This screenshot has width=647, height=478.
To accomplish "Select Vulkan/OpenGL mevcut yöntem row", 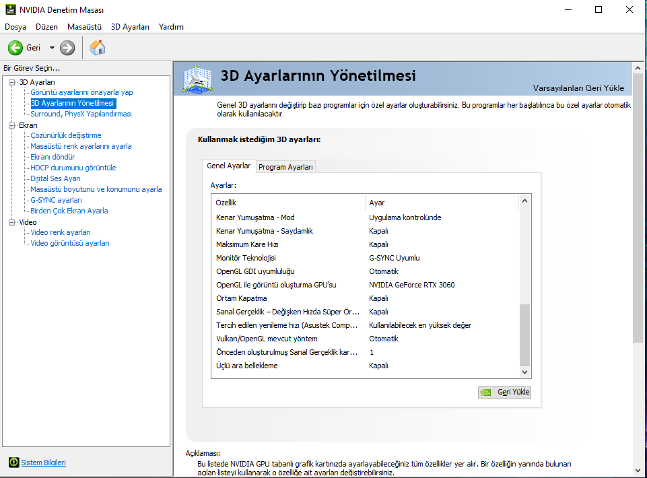I will (x=365, y=339).
